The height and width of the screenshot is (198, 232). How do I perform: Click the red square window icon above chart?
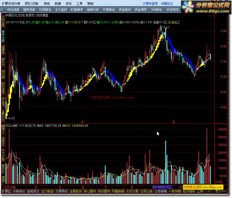(x=213, y=15)
